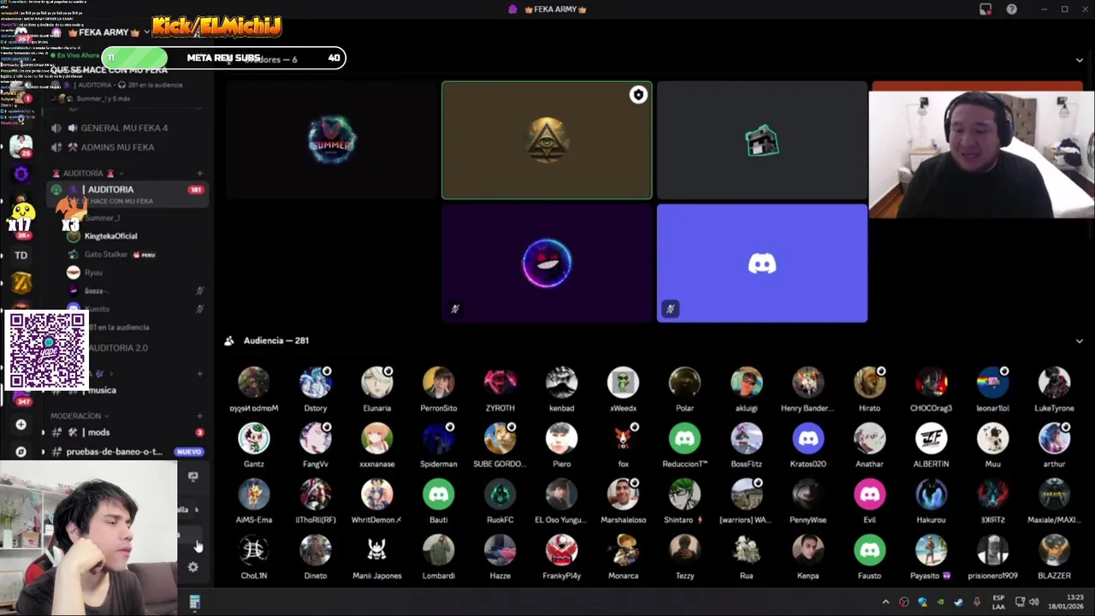The height and width of the screenshot is (616, 1095).
Task: Open audience member PerronSito's avatar
Action: [x=438, y=383]
